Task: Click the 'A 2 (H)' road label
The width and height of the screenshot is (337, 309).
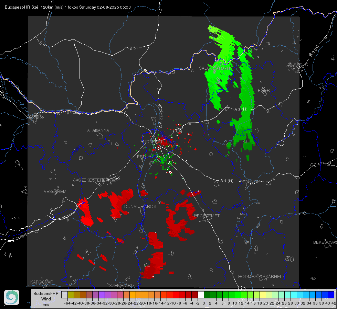Action: point(161,118)
